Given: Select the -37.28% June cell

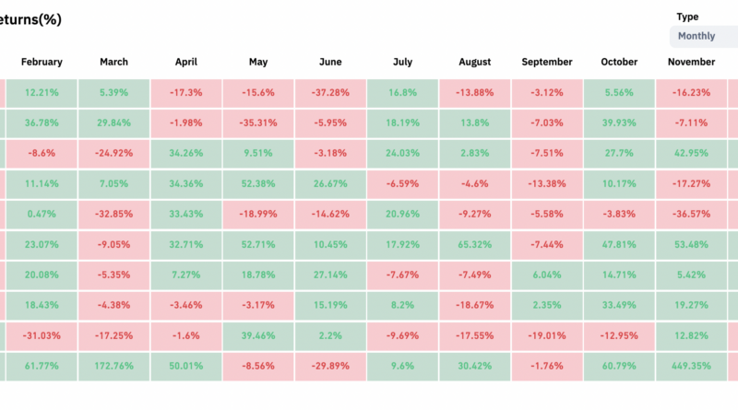Looking at the screenshot, I should pyautogui.click(x=331, y=93).
